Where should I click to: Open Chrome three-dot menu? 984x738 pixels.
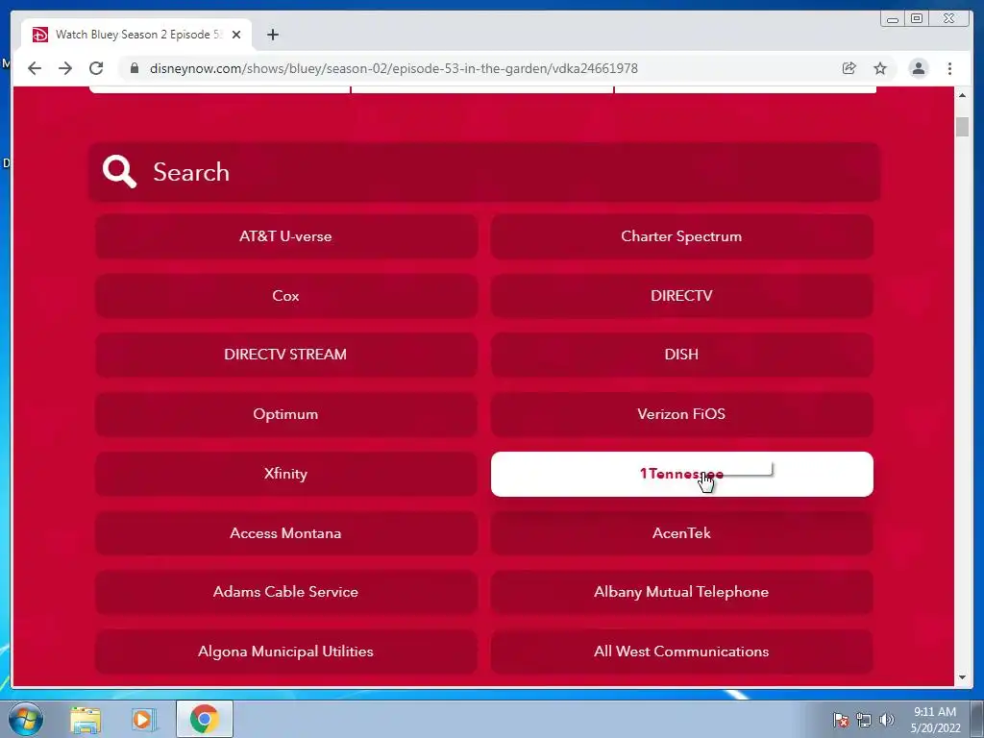coord(949,68)
